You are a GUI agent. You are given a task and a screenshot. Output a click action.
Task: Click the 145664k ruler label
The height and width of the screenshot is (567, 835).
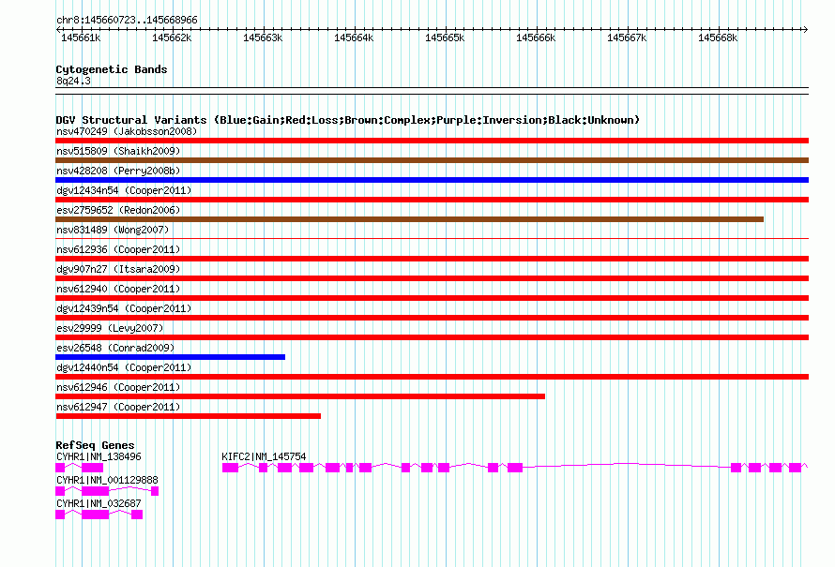point(354,37)
